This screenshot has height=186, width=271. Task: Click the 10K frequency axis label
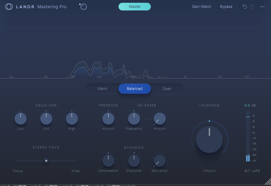tap(247, 77)
